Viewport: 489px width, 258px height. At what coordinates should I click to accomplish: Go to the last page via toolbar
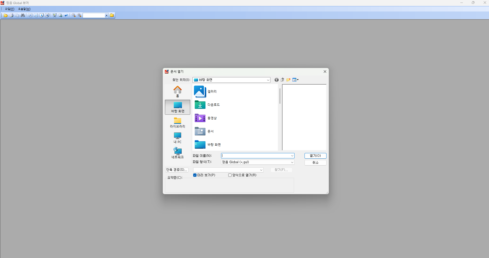point(47,15)
